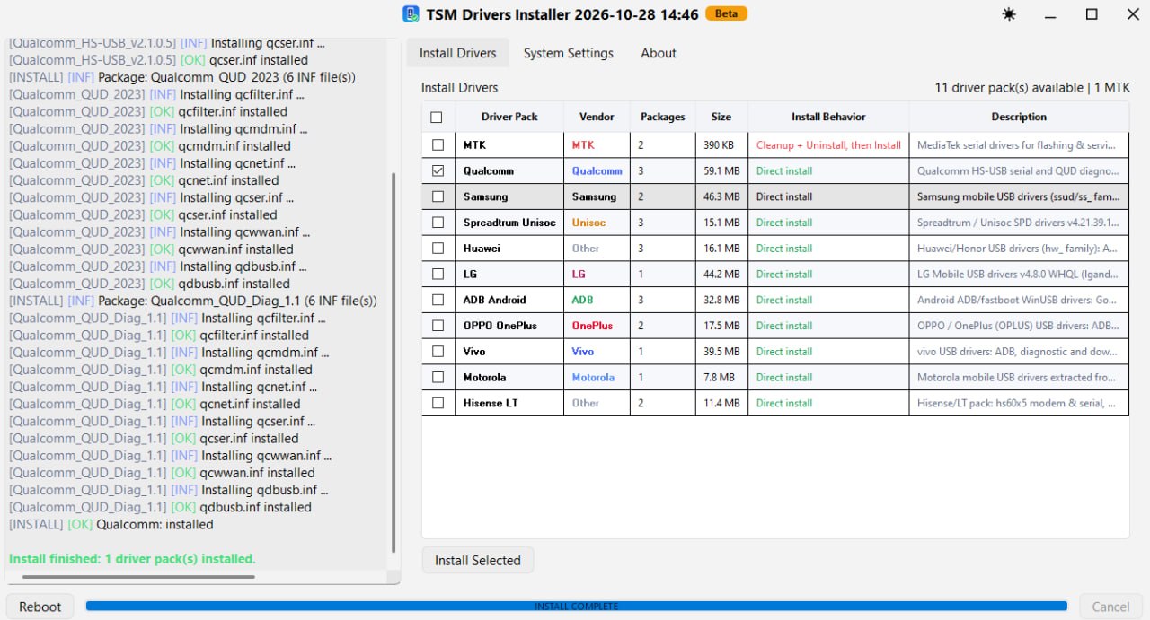Tick the OPPO OnePlus row checkbox

pyautogui.click(x=438, y=326)
